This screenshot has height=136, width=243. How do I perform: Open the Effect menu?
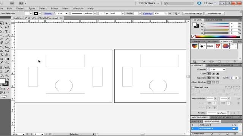(x=54, y=8)
